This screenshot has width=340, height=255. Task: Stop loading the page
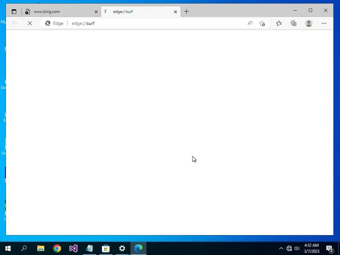point(30,23)
